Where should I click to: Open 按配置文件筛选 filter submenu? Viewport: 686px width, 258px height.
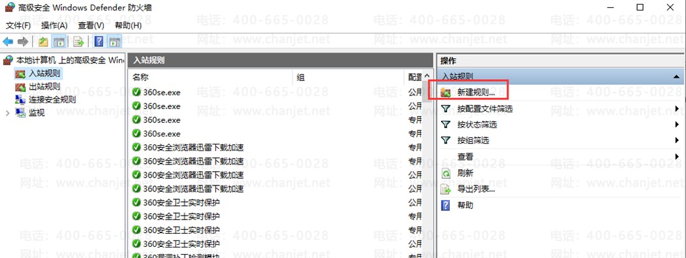(485, 108)
